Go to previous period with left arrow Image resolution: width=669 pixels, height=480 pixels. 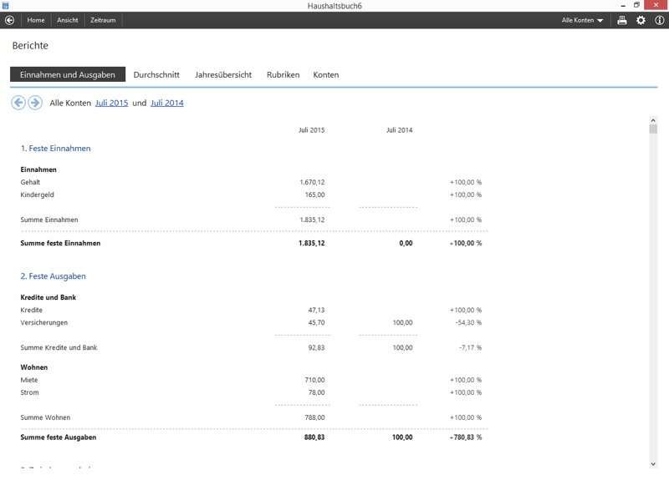point(18,103)
